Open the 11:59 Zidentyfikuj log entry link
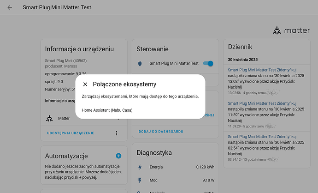318x193 pixels. [262, 103]
